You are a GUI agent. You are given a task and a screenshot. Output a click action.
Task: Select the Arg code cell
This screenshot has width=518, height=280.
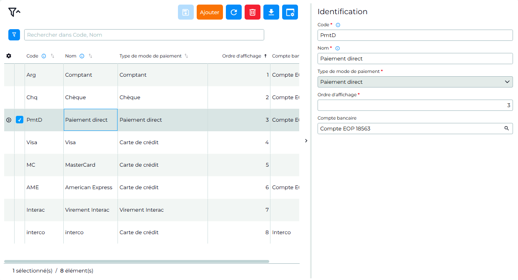pyautogui.click(x=44, y=75)
